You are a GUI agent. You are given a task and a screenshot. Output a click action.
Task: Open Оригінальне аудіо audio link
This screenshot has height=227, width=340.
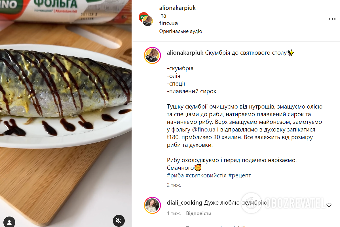coord(181,31)
